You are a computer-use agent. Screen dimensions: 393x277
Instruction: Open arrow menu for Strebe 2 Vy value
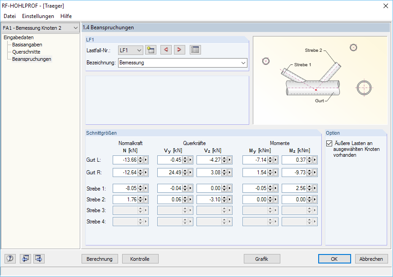pyautogui.click(x=190, y=200)
